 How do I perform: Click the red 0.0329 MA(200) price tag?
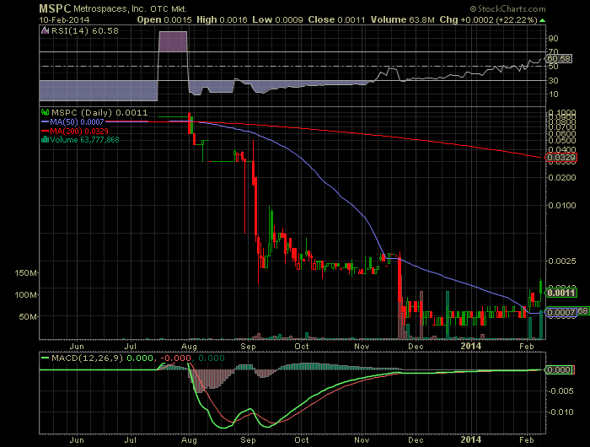[561, 158]
